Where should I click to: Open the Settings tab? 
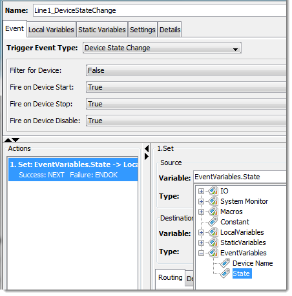pos(143,30)
